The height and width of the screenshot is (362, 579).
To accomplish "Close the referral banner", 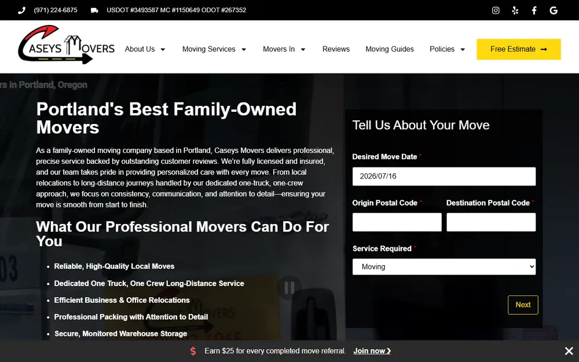I will click(569, 351).
